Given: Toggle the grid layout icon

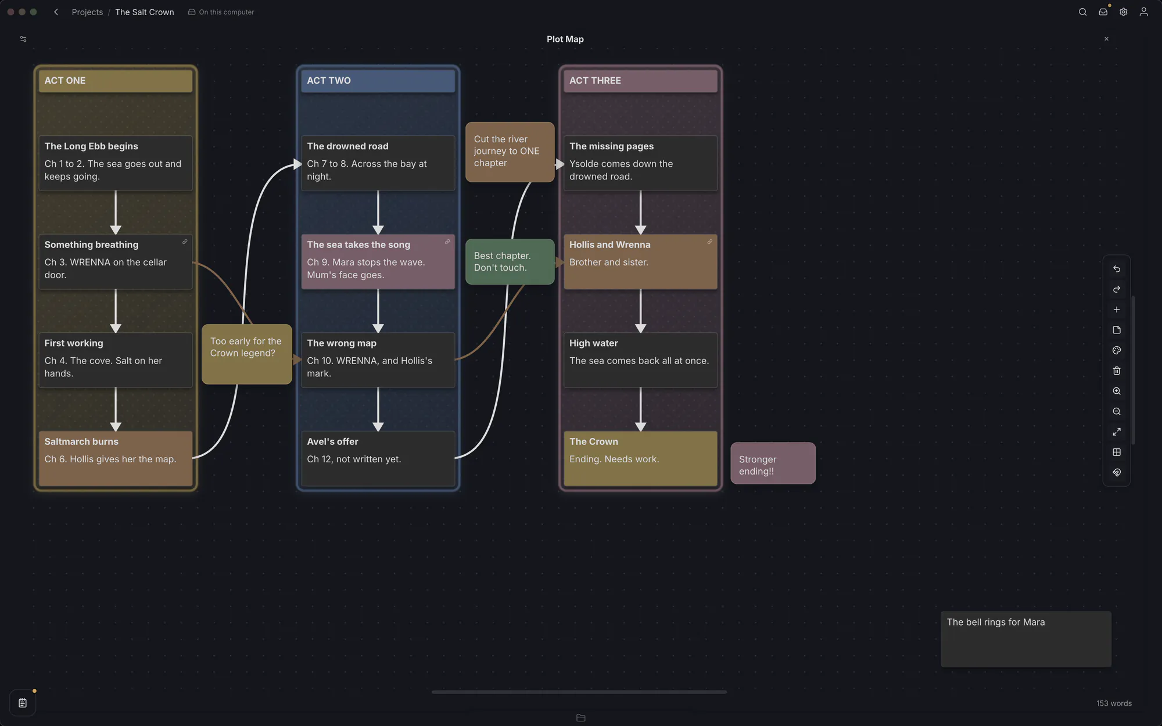Looking at the screenshot, I should pos(1116,452).
